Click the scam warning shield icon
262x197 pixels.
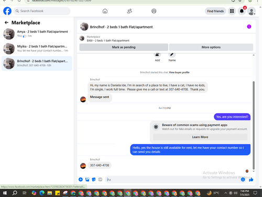point(156,127)
